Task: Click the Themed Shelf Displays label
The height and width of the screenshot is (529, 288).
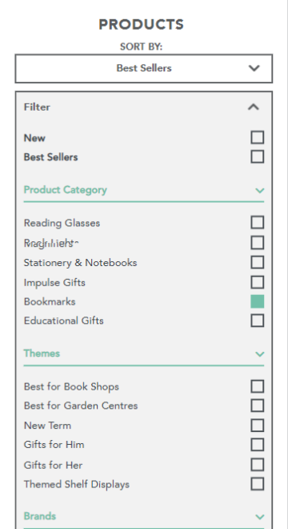Action: tap(77, 484)
